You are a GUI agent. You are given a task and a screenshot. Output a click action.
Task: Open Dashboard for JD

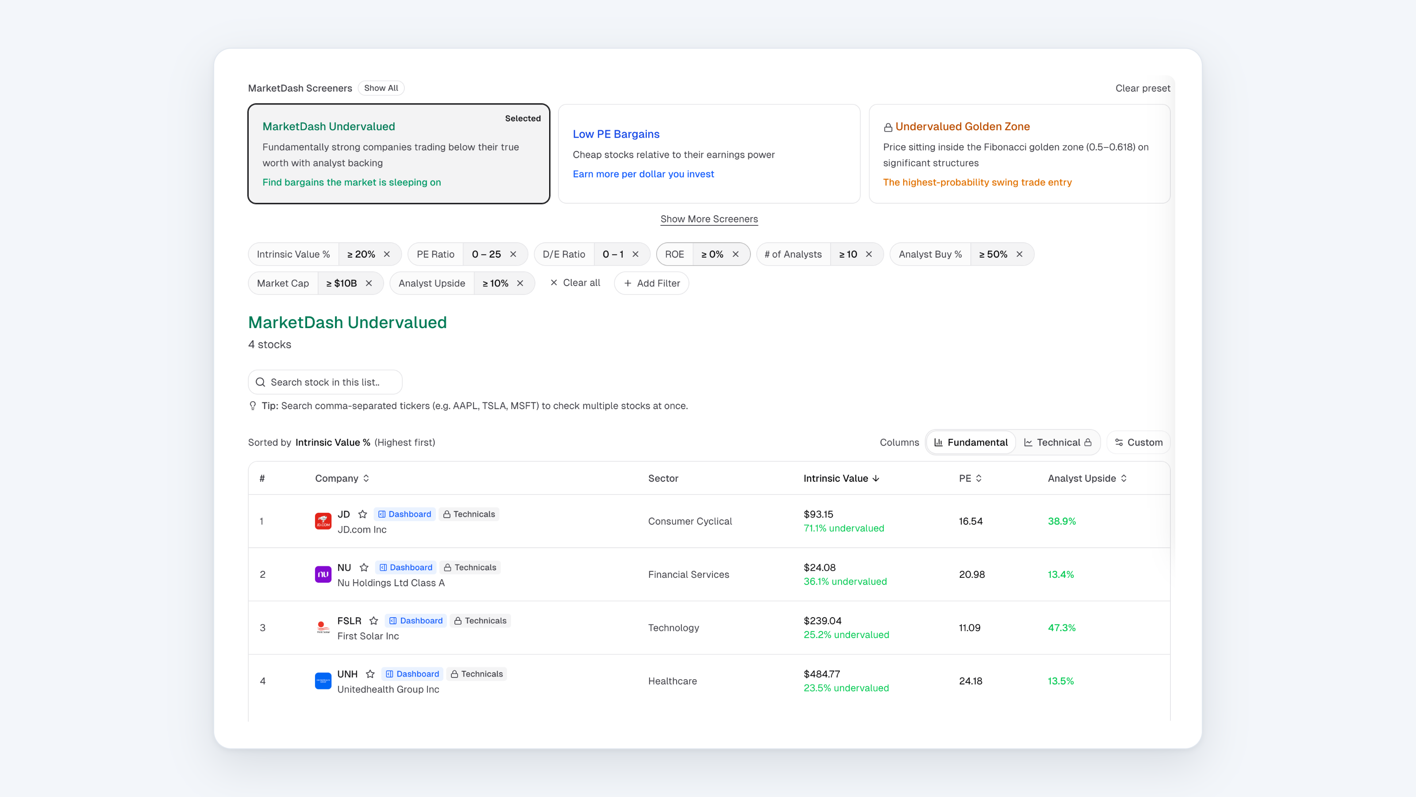click(x=404, y=514)
